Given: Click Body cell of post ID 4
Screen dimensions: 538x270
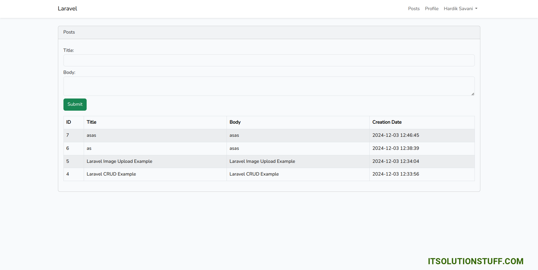Looking at the screenshot, I should click(254, 174).
